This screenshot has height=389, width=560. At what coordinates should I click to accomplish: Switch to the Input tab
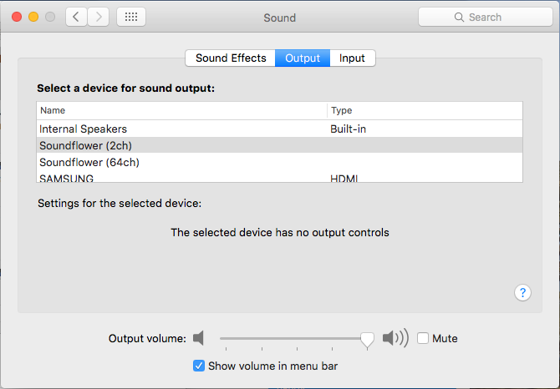click(x=352, y=58)
